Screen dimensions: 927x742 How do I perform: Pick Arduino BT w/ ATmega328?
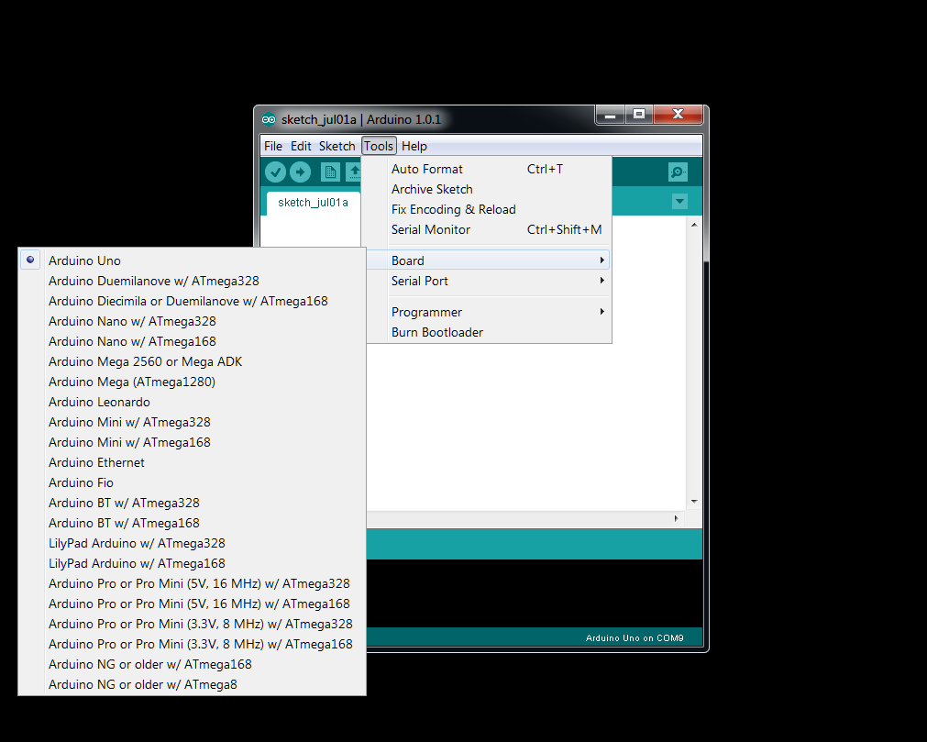[x=193, y=503]
